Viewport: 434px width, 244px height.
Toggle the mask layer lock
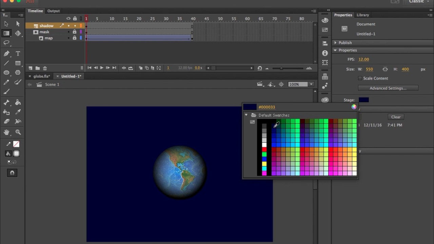75,32
